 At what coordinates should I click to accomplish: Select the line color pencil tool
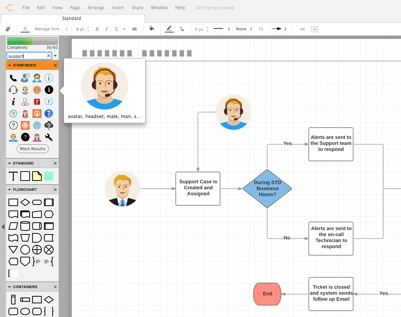pyautogui.click(x=169, y=29)
